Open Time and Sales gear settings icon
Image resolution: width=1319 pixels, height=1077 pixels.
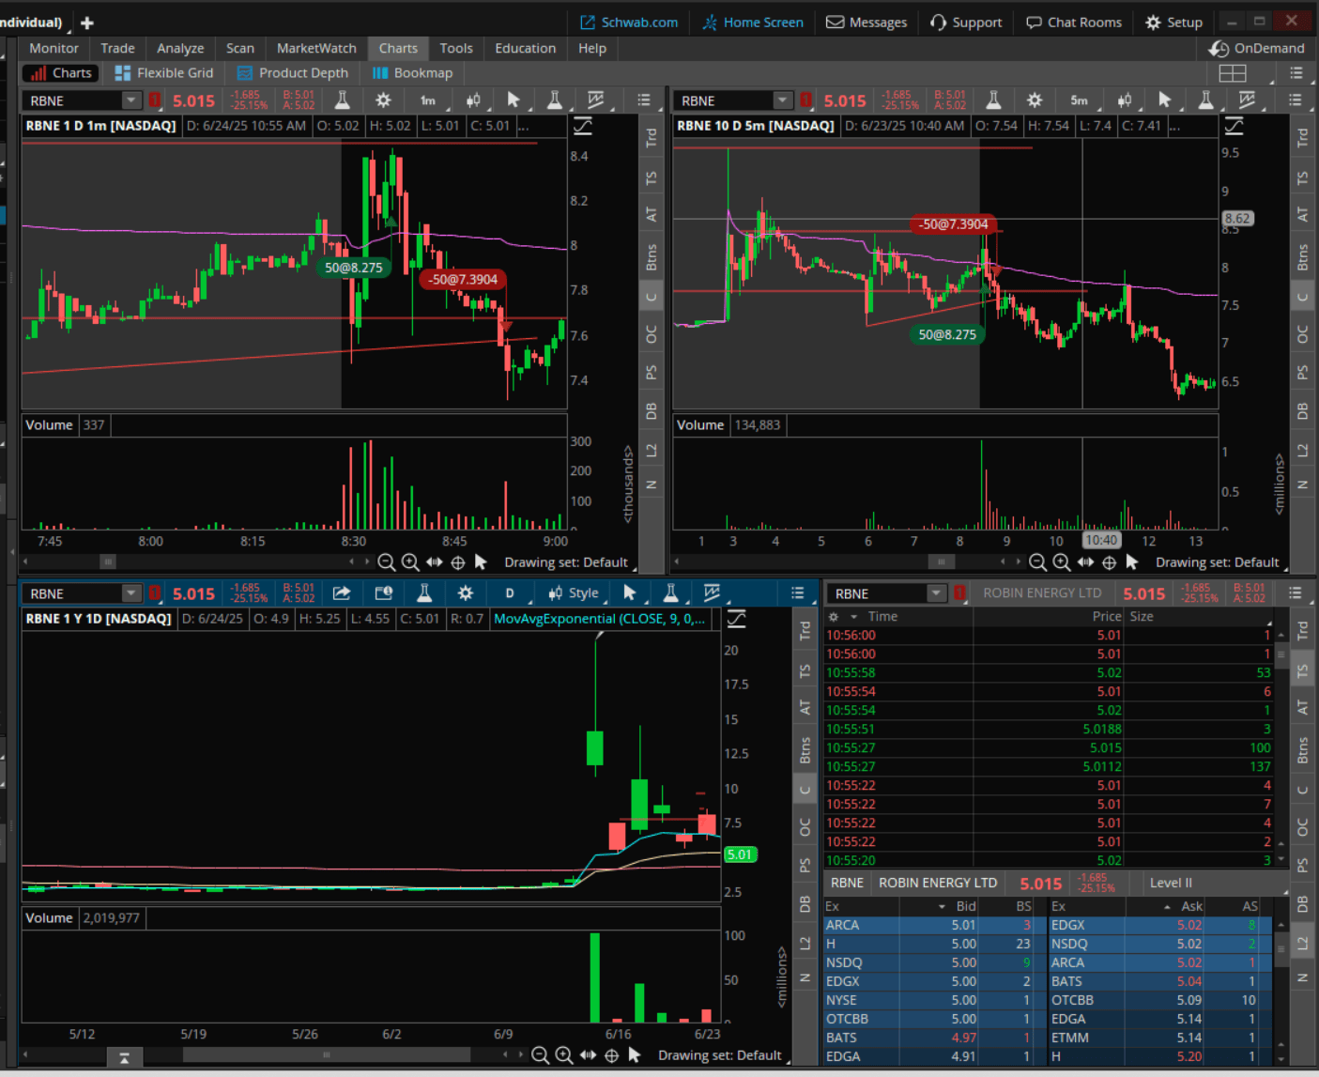pyautogui.click(x=833, y=617)
